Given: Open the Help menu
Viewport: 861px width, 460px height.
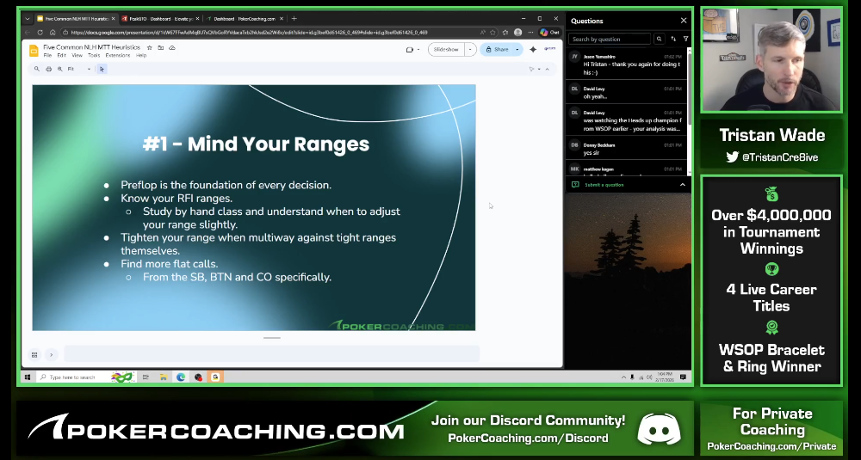Looking at the screenshot, I should click(x=141, y=55).
